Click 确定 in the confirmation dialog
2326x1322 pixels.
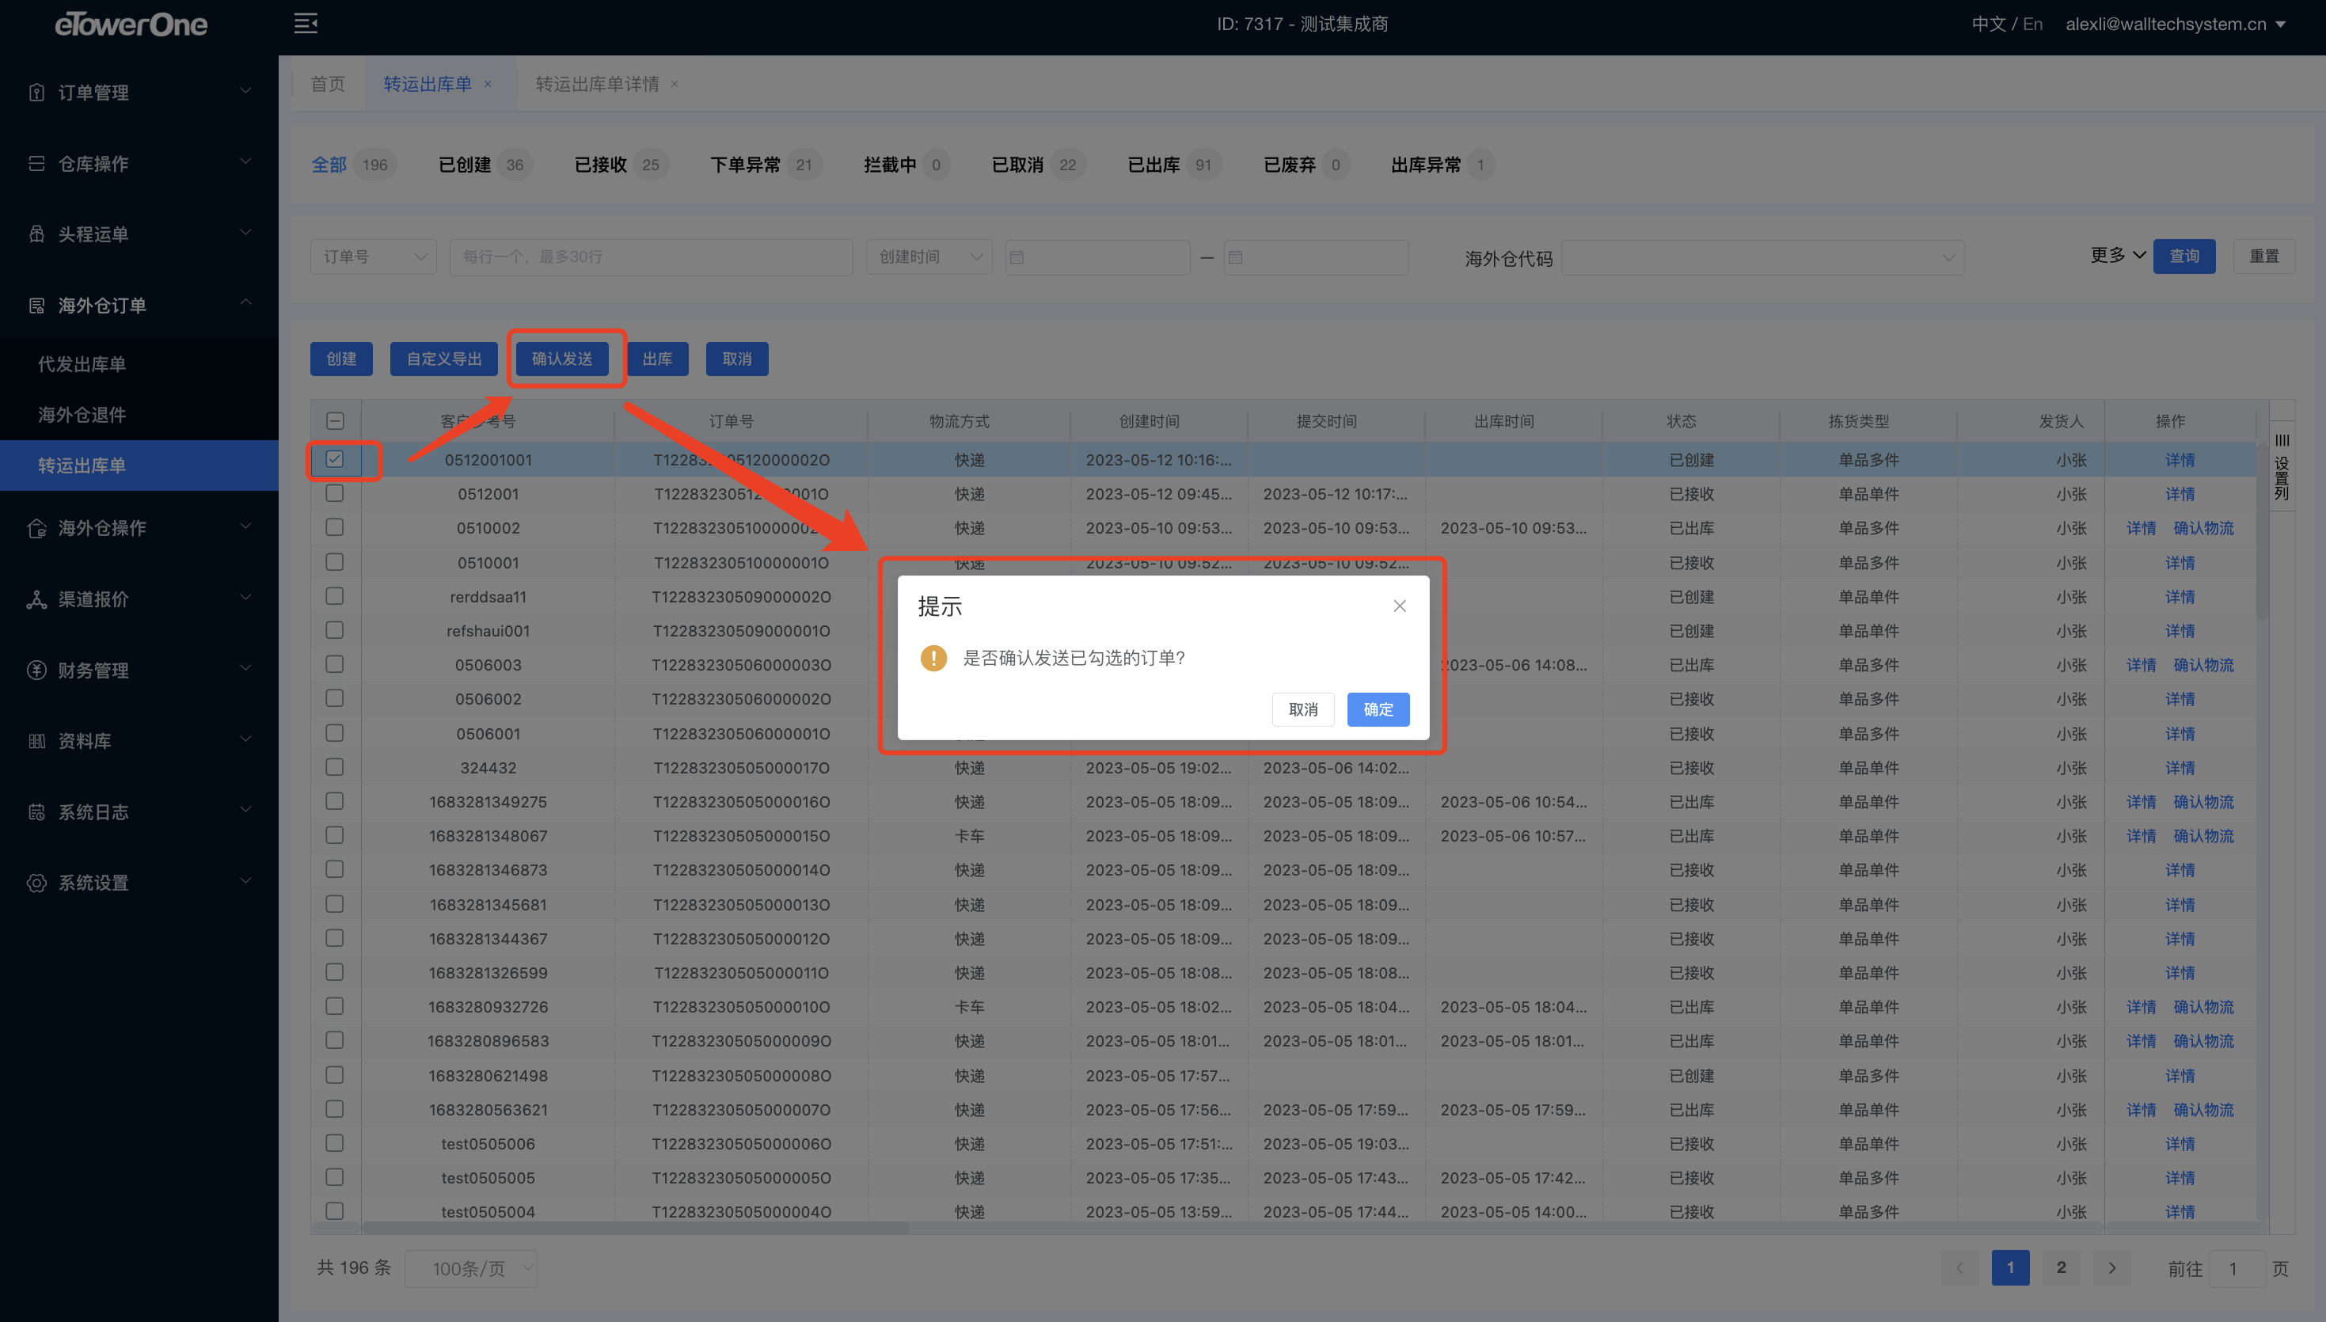(x=1378, y=709)
